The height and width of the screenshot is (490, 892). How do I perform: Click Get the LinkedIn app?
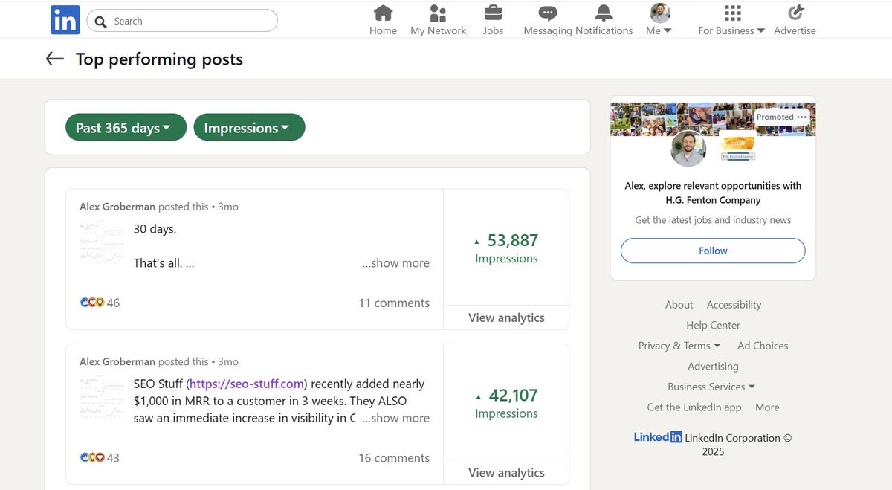pyautogui.click(x=694, y=407)
